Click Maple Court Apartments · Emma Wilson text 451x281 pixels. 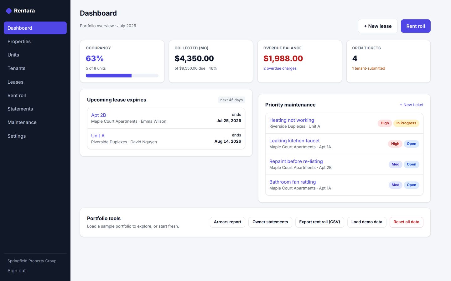(129, 121)
